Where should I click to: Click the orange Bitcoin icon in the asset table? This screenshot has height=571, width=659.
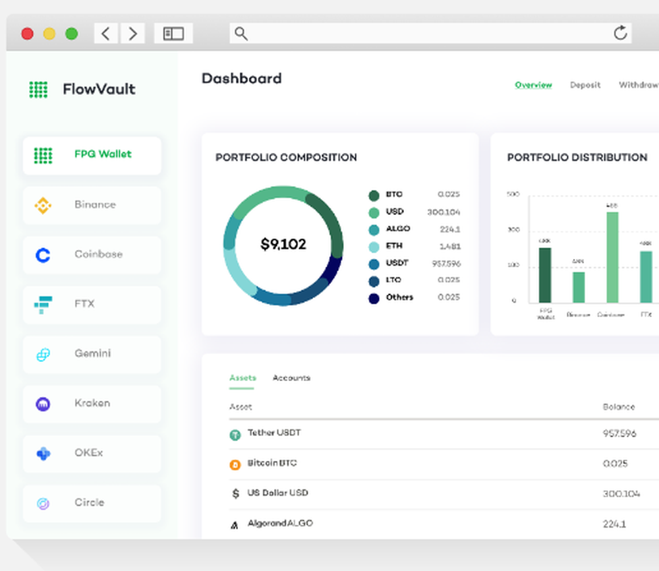[235, 465]
